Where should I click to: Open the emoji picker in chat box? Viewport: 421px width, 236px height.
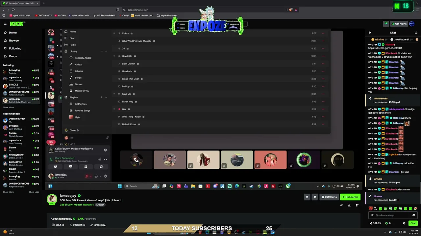click(x=414, y=215)
